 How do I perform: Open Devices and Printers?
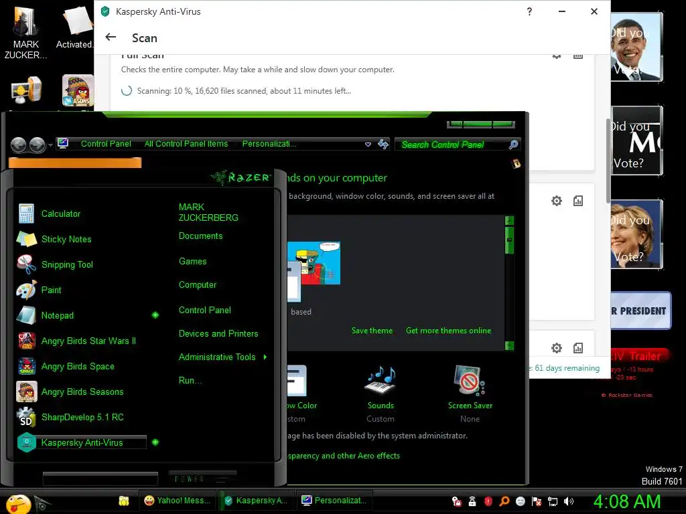coord(218,334)
